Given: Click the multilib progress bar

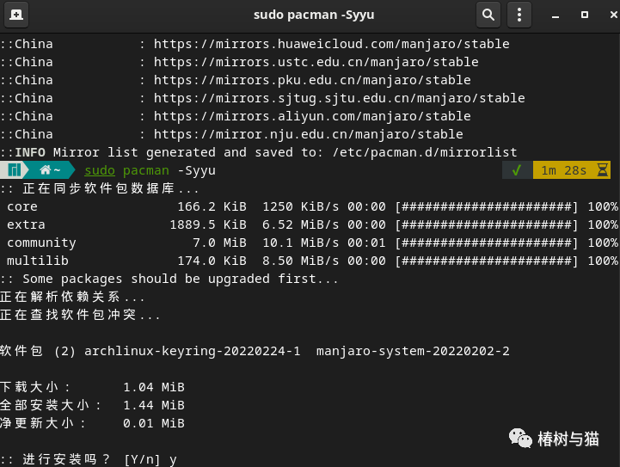Looking at the screenshot, I should 487,261.
